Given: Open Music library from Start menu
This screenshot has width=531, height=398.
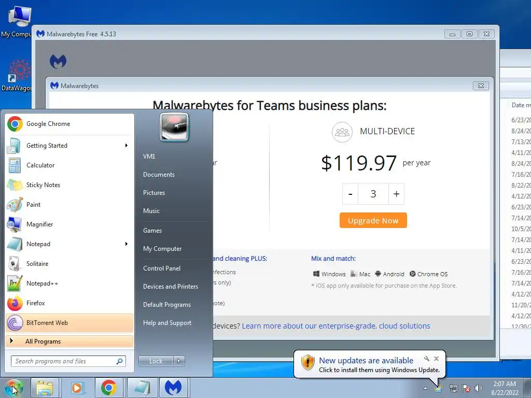Looking at the screenshot, I should (151, 211).
